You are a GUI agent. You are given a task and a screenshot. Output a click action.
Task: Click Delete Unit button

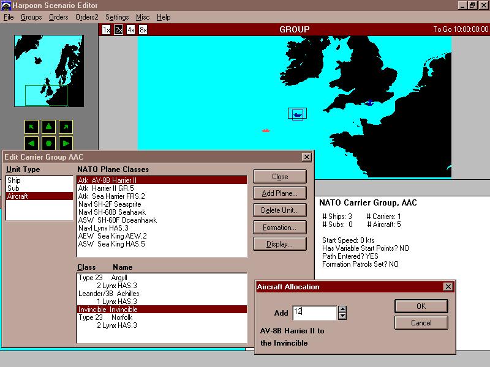pyautogui.click(x=280, y=210)
